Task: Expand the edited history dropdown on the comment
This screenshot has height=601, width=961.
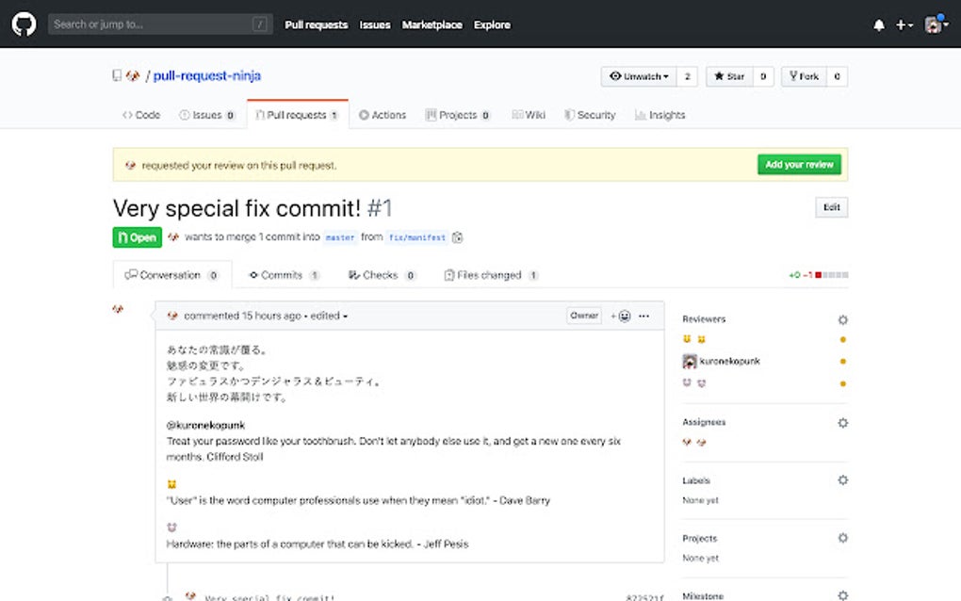Action: (326, 316)
